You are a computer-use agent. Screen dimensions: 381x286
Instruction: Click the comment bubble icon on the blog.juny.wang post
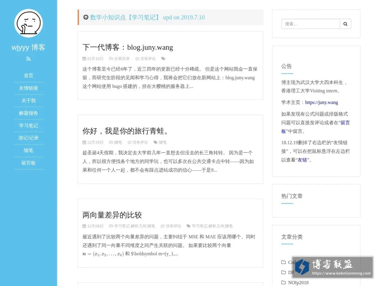point(137,59)
